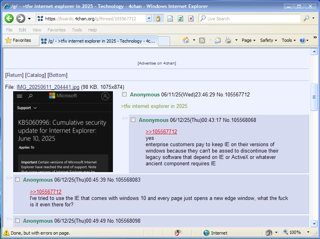The width and height of the screenshot is (320, 239).
Task: Open the Safety command bar menu
Action: (x=269, y=40)
